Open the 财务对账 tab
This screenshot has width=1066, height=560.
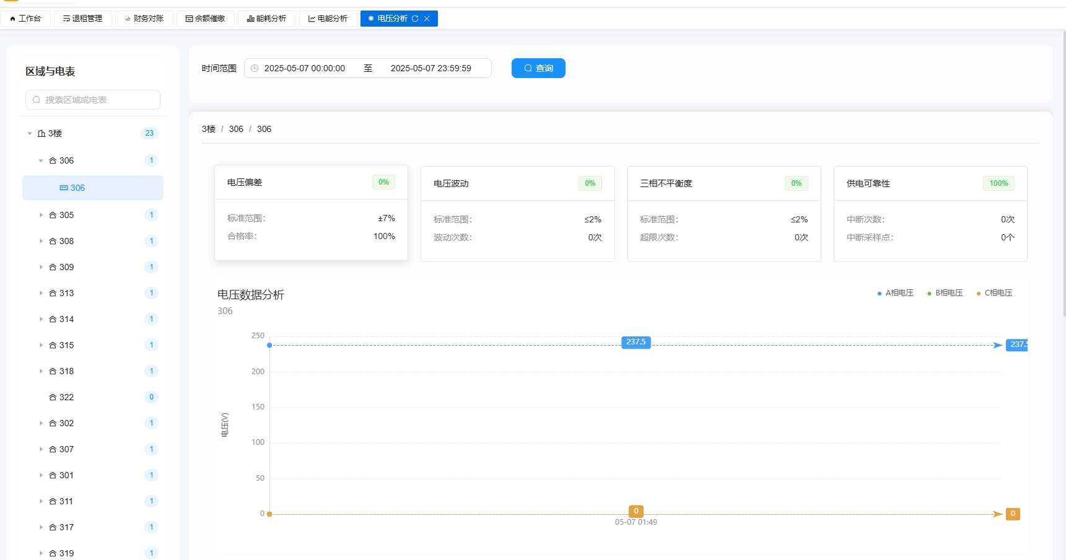point(144,19)
